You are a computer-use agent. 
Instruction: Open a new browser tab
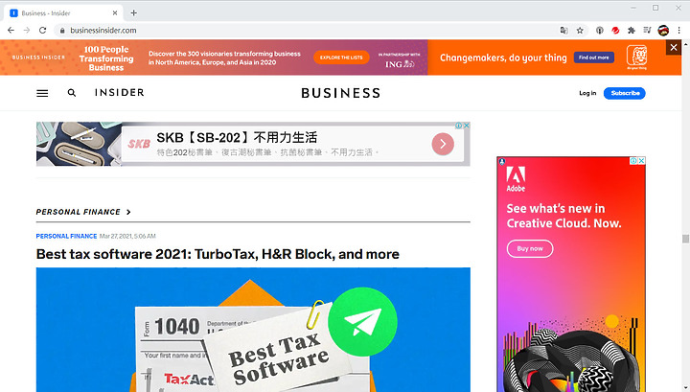click(134, 13)
